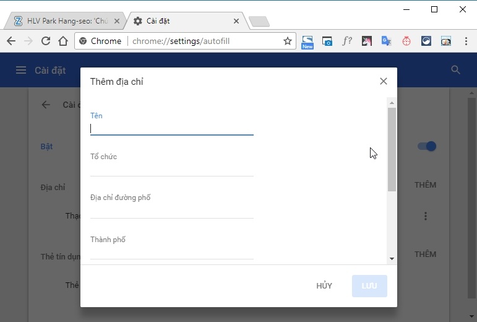Open the dark blue circular swirl extension
The width and height of the screenshot is (477, 322).
point(426,41)
